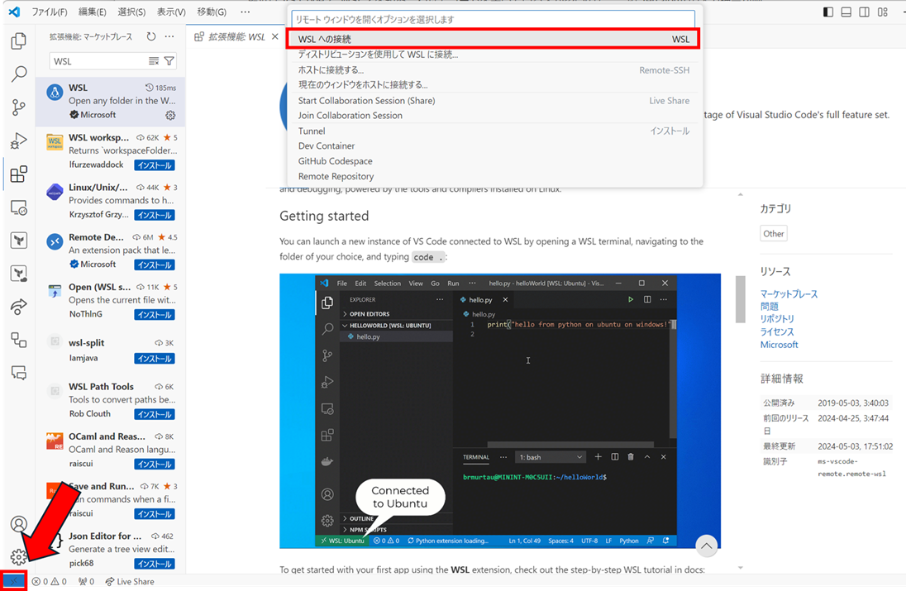This screenshot has height=591, width=906.
Task: Toggle secondary side bar layout icon
Action: click(x=865, y=12)
